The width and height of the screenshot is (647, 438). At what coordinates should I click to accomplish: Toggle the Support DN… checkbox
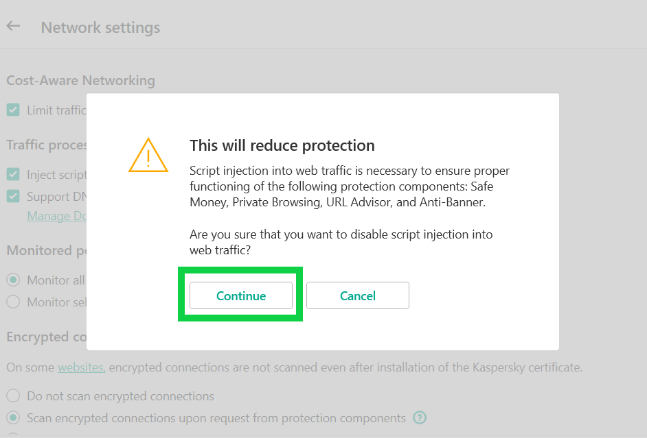tap(13, 197)
